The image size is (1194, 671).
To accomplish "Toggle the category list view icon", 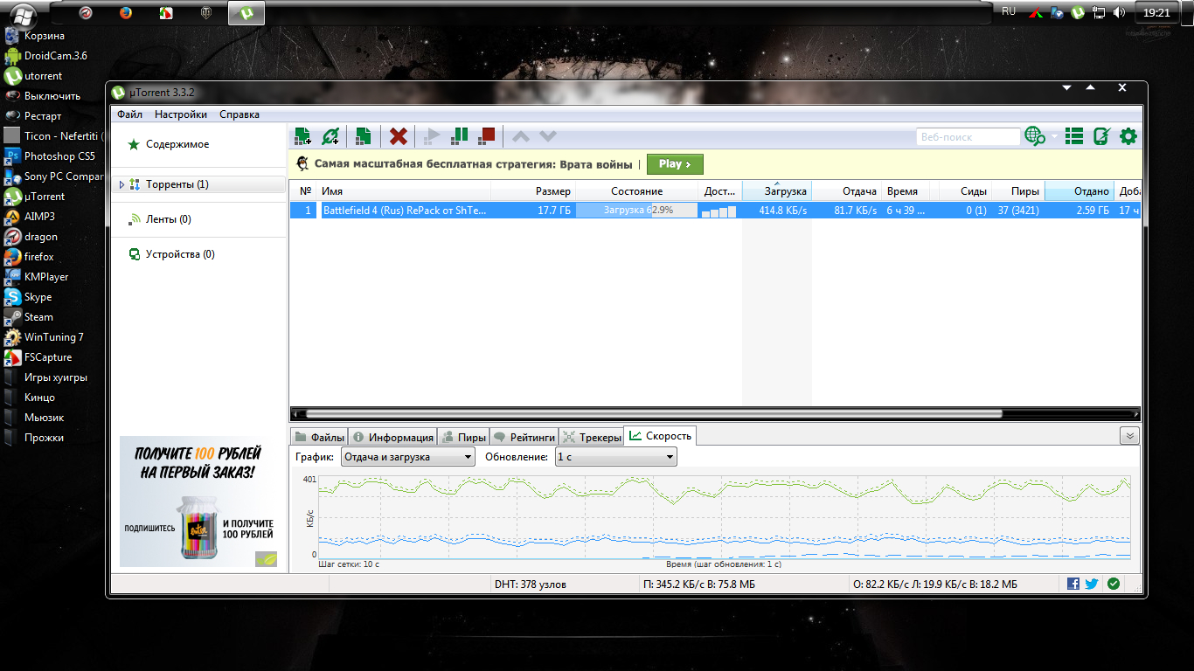I will [1074, 136].
